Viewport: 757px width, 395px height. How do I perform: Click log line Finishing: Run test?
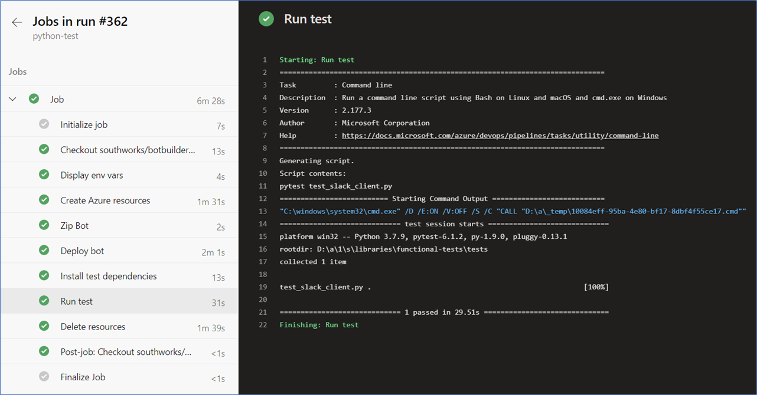click(x=319, y=324)
